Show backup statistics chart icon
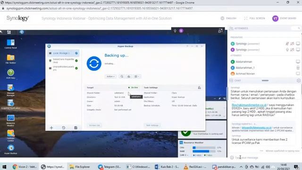302x170 pixels. tap(129, 76)
